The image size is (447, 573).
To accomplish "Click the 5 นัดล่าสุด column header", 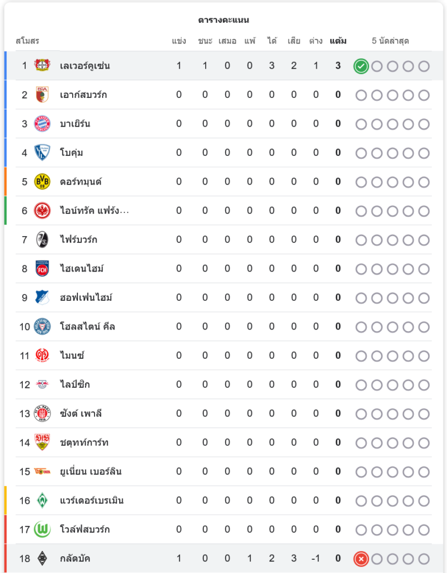I will 390,41.
